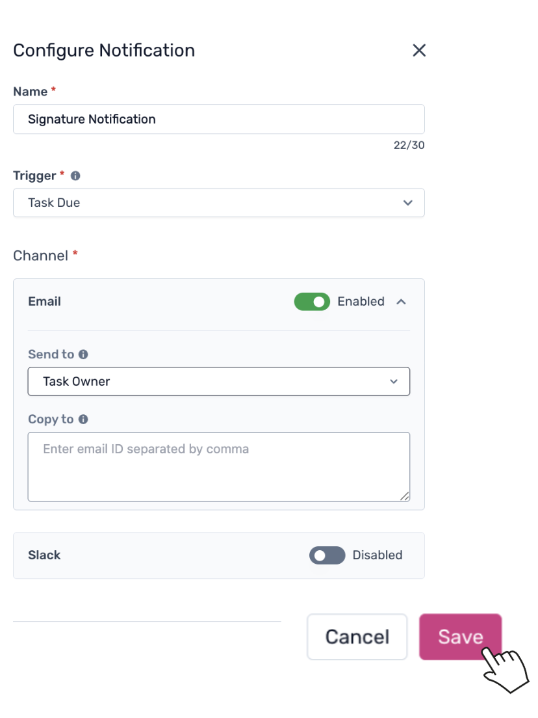Disable the Email channel toggle
This screenshot has width=538, height=718.
tap(312, 302)
